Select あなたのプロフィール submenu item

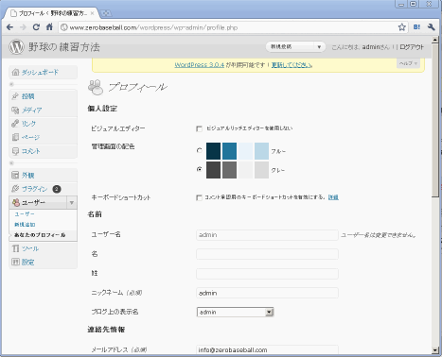click(40, 235)
